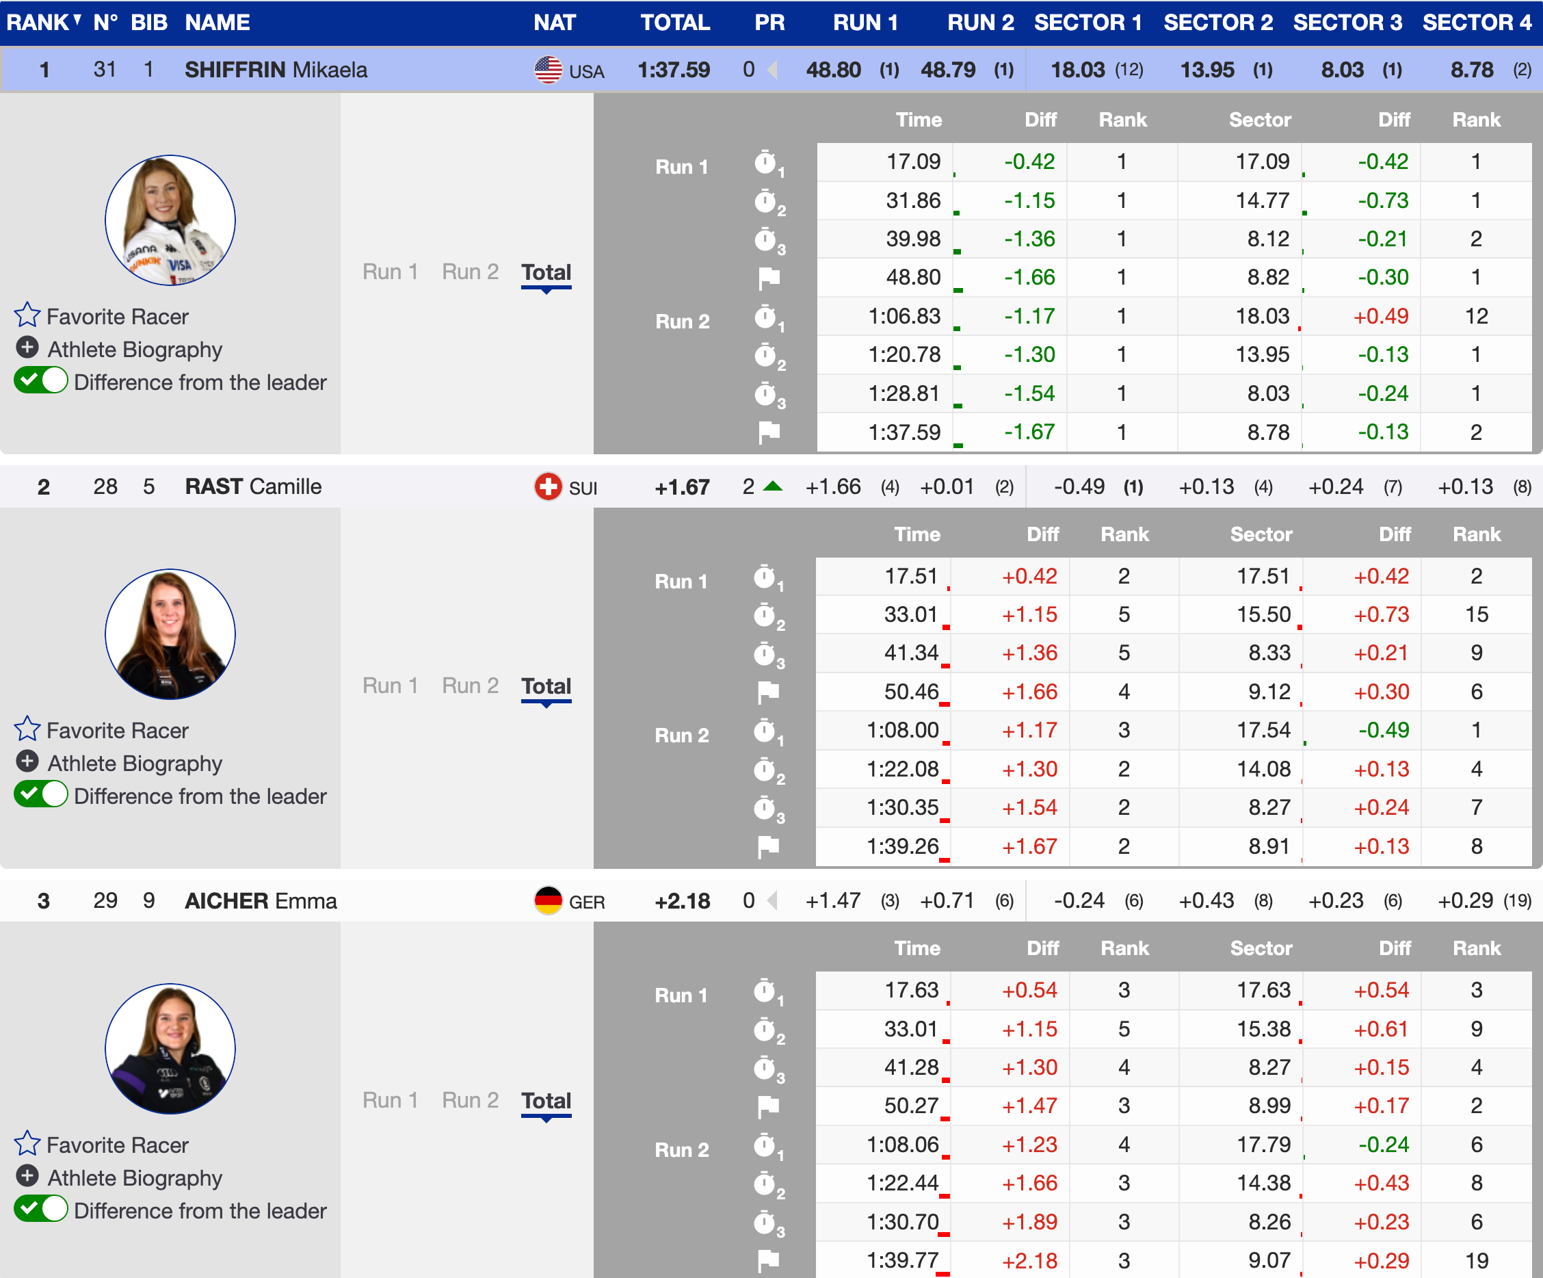This screenshot has width=1543, height=1278.
Task: Sort by the RANK column arrow
Action: coord(77,19)
